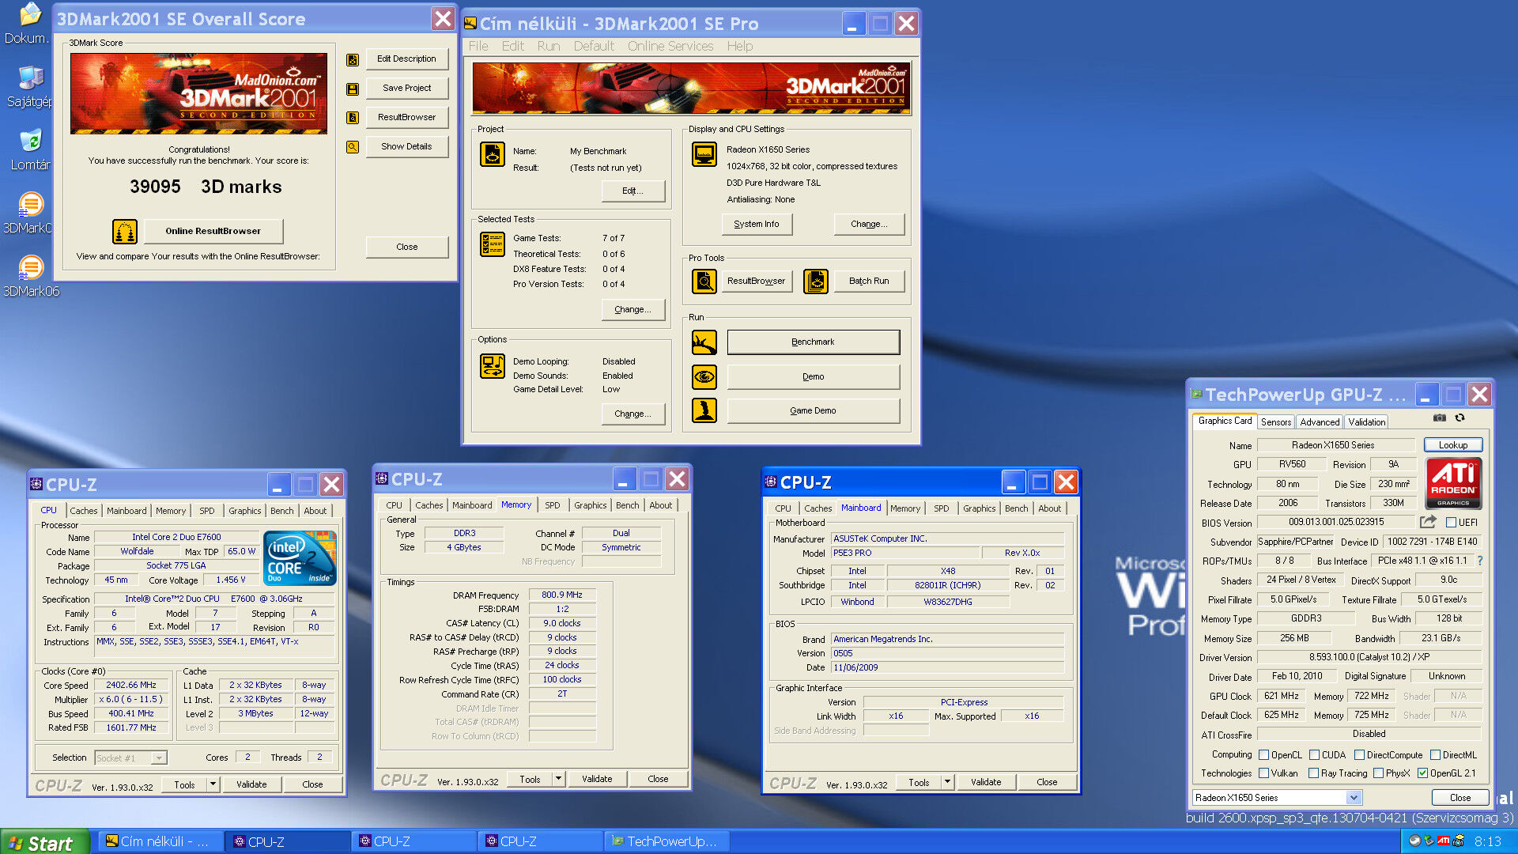Click the ATI tray icon in taskbar

[x=1444, y=841]
